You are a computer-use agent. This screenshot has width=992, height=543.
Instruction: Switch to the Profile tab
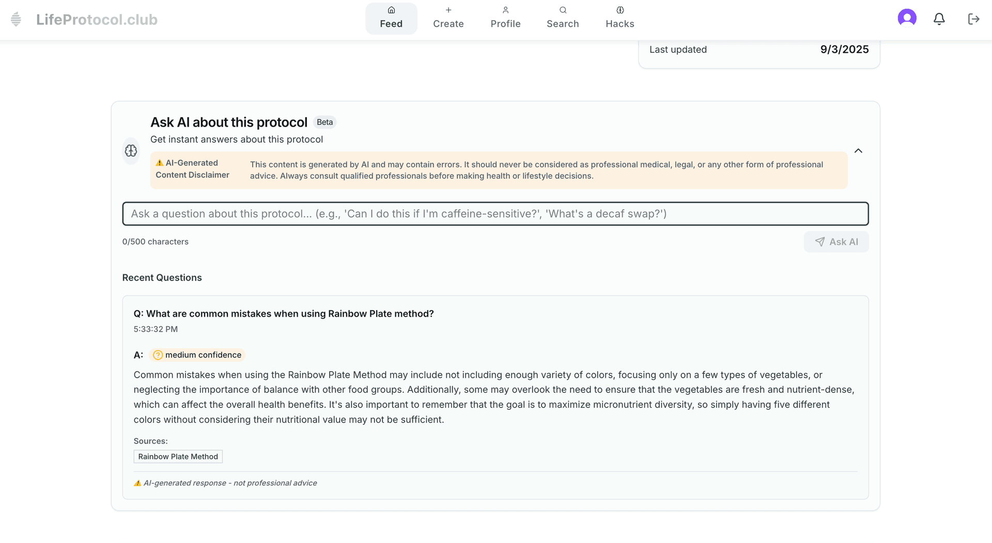(505, 19)
